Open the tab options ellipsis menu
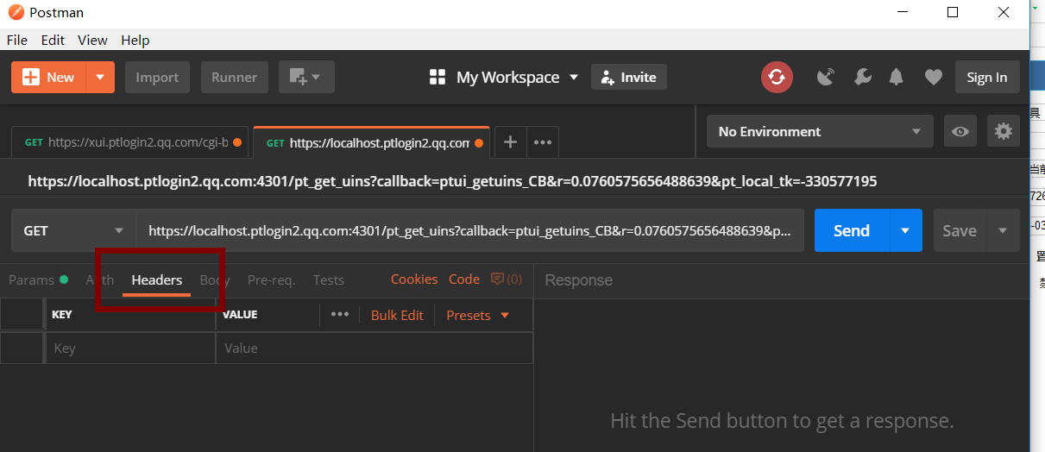Image resolution: width=1045 pixels, height=452 pixels. 543,142
